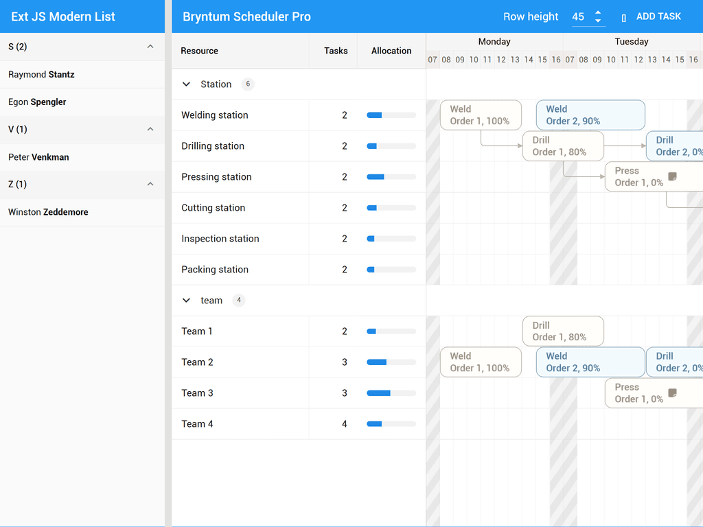Increase row height with the up arrow
This screenshot has height=527, width=703.
coord(598,13)
